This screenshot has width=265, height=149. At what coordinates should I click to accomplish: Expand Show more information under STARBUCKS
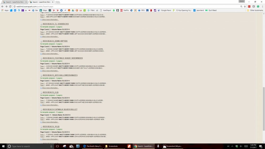[50, 37]
